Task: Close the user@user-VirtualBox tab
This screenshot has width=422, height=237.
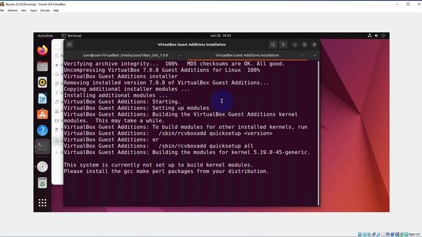Action: click(x=181, y=55)
